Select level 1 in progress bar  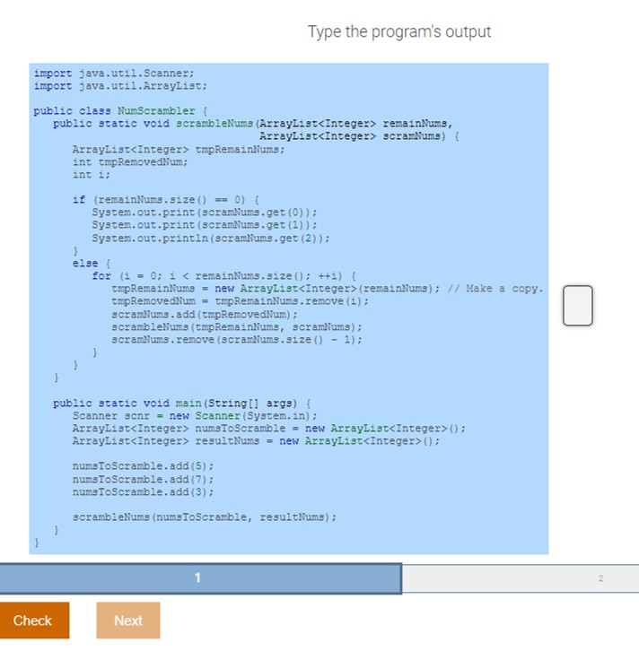click(x=201, y=578)
